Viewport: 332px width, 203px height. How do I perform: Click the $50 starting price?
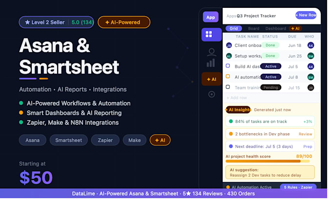coord(36,178)
